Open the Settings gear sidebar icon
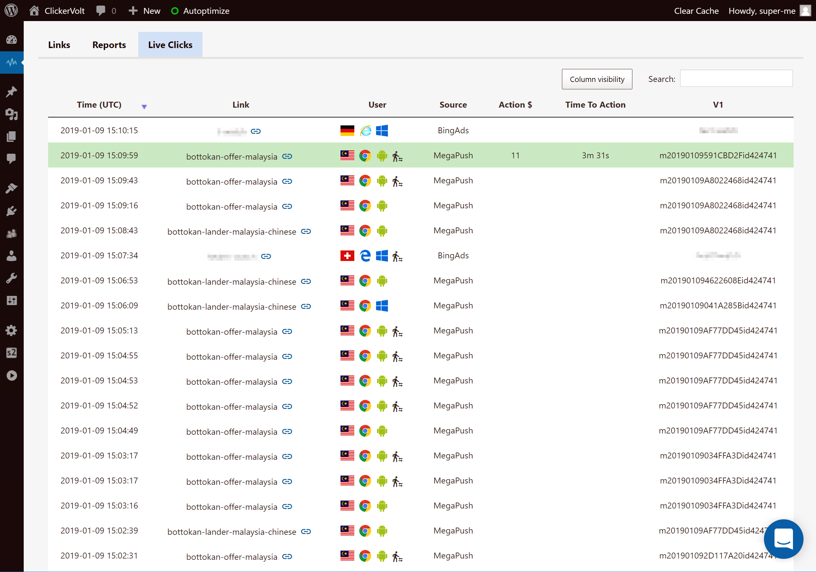This screenshot has height=572, width=816. tap(12, 330)
